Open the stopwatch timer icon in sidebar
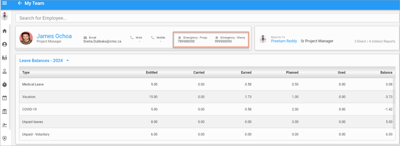 click(5, 84)
